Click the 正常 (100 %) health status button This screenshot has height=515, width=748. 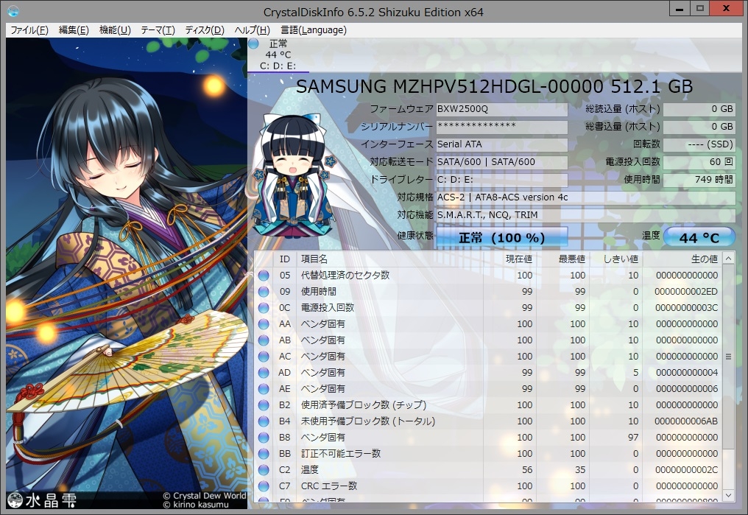(502, 237)
